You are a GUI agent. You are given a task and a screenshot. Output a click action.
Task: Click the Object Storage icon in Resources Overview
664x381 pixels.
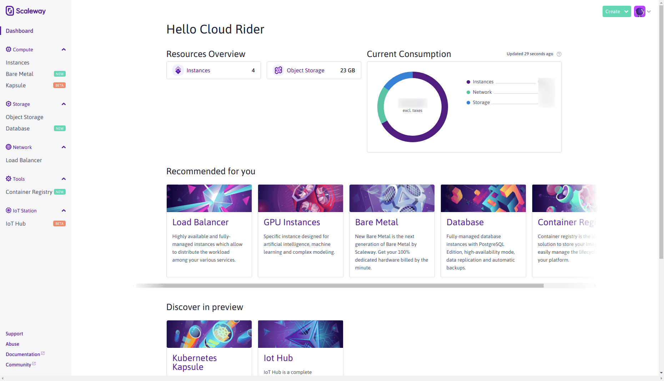coord(278,70)
